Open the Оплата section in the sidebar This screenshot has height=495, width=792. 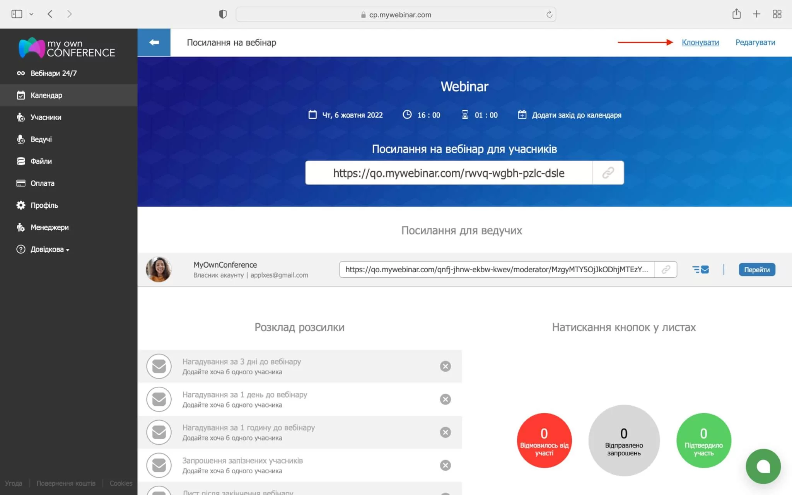coord(42,183)
